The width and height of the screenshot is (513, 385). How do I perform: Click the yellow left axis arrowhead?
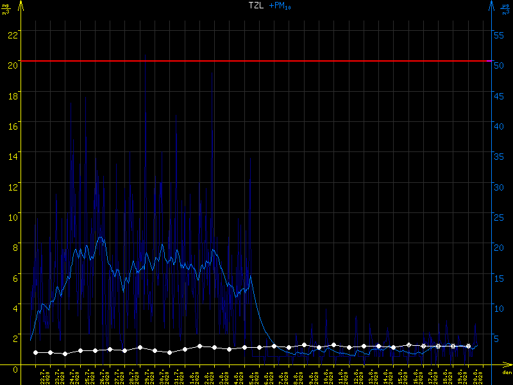[x=21, y=5]
